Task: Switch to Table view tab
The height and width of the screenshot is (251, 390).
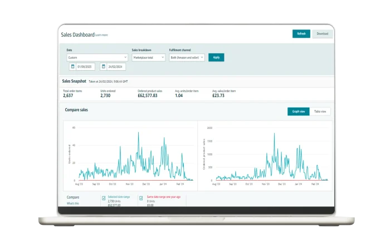Action: (x=320, y=112)
